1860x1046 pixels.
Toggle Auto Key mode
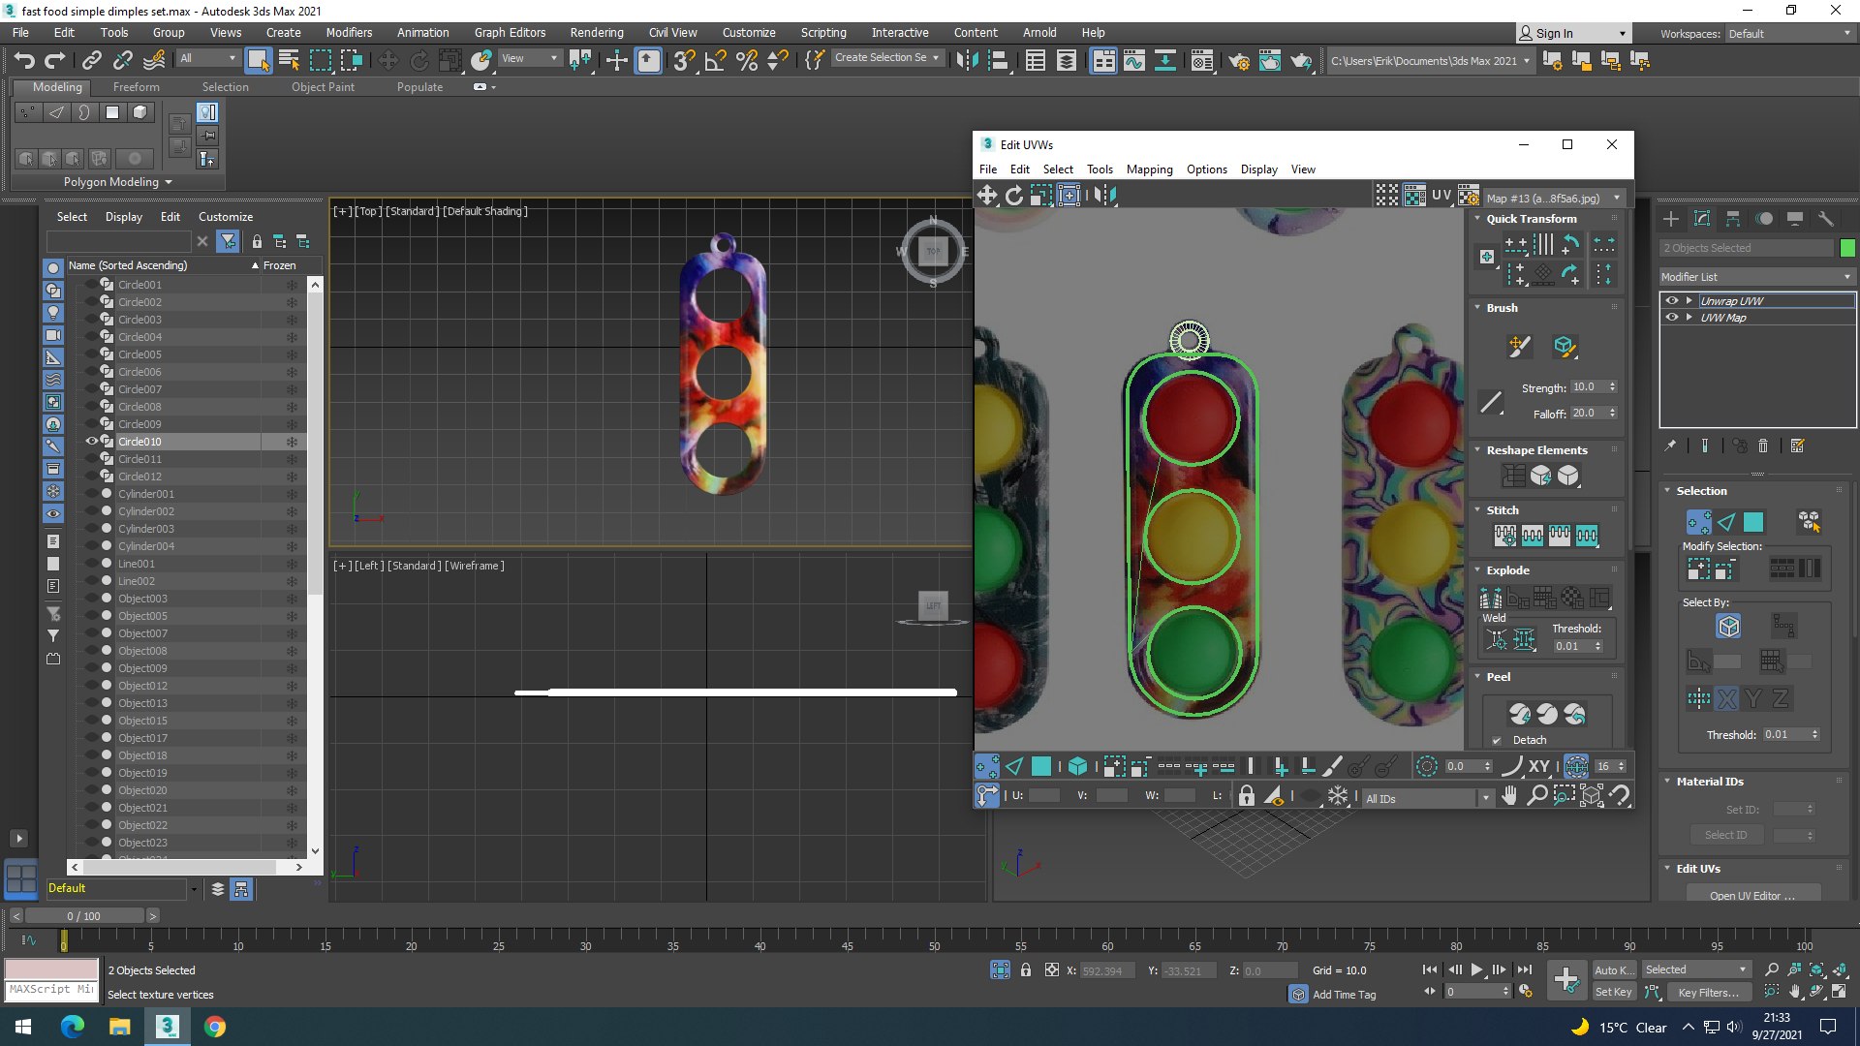click(x=1613, y=969)
